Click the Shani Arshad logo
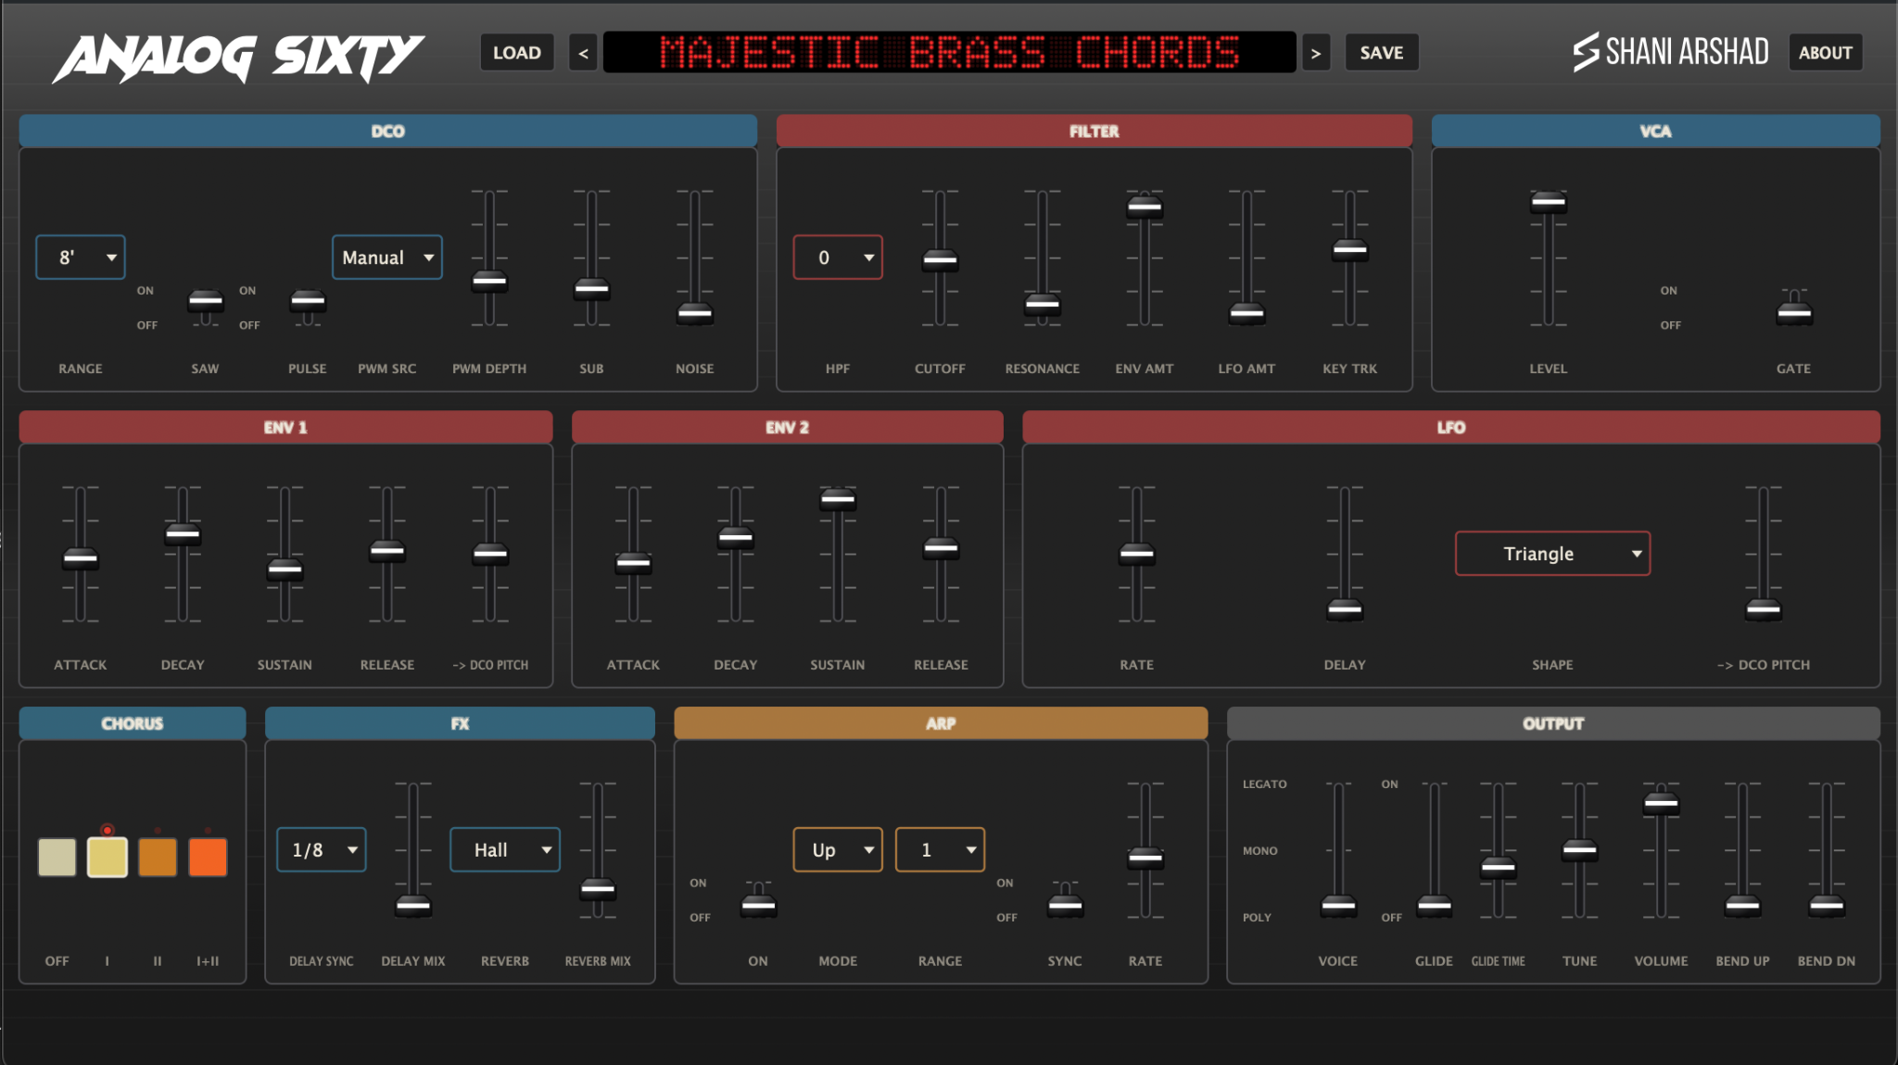Screen dimensions: 1898x1065 pyautogui.click(x=1671, y=52)
